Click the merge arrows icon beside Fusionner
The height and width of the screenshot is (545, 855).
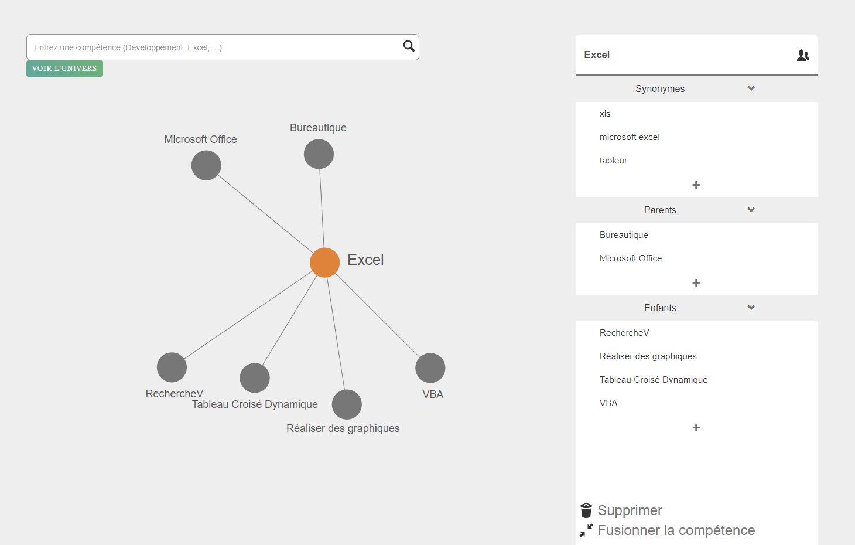(586, 530)
